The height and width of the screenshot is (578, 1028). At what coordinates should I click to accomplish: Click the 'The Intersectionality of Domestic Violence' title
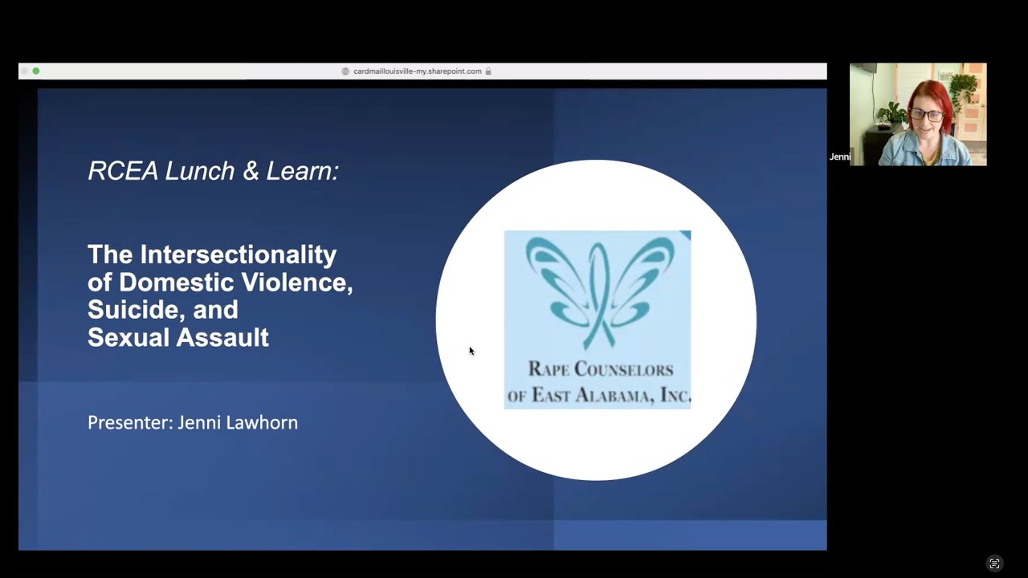coord(220,295)
